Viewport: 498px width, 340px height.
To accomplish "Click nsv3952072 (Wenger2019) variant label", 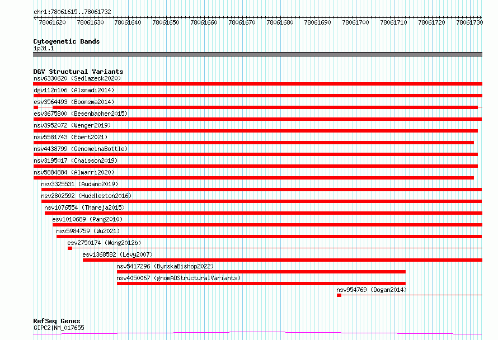I will [72, 125].
